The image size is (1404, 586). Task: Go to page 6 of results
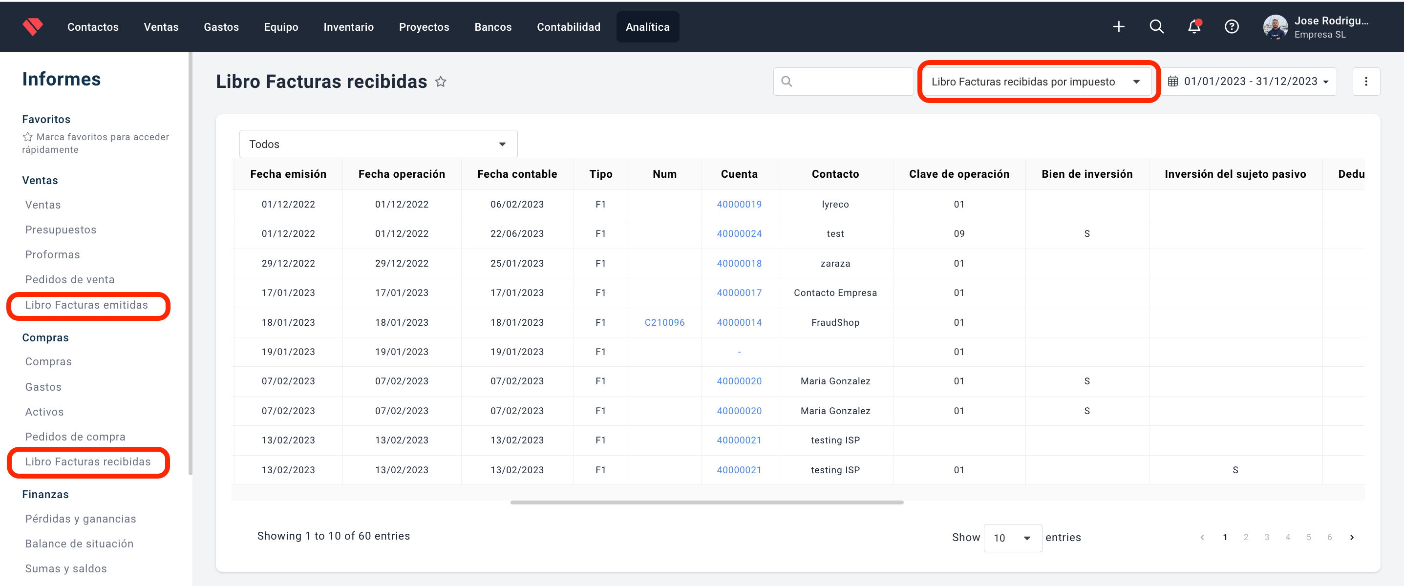[1329, 537]
